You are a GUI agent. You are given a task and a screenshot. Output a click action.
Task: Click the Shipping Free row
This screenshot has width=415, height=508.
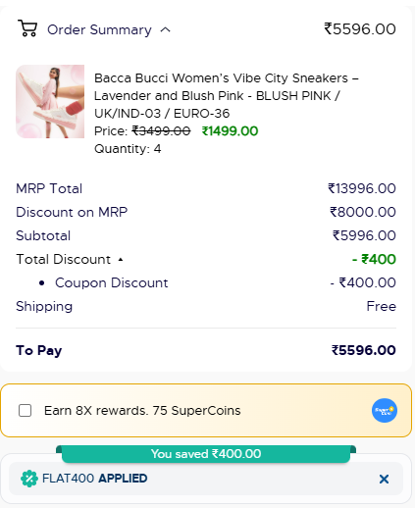pyautogui.click(x=206, y=306)
